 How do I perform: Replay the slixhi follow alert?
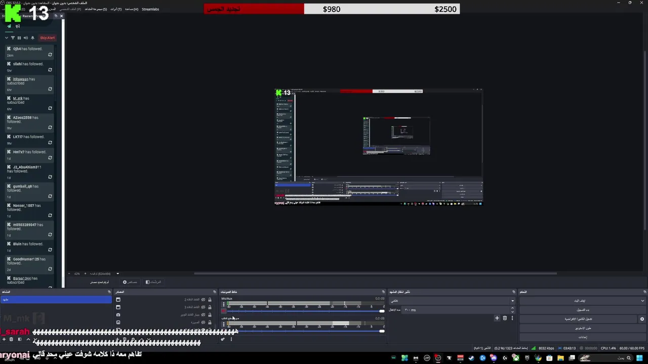click(50, 70)
